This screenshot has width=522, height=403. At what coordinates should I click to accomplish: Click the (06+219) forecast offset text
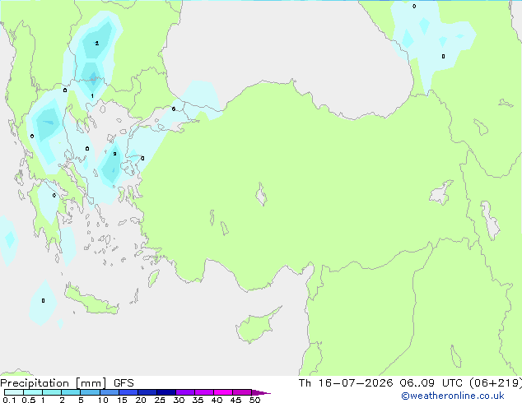(x=496, y=383)
